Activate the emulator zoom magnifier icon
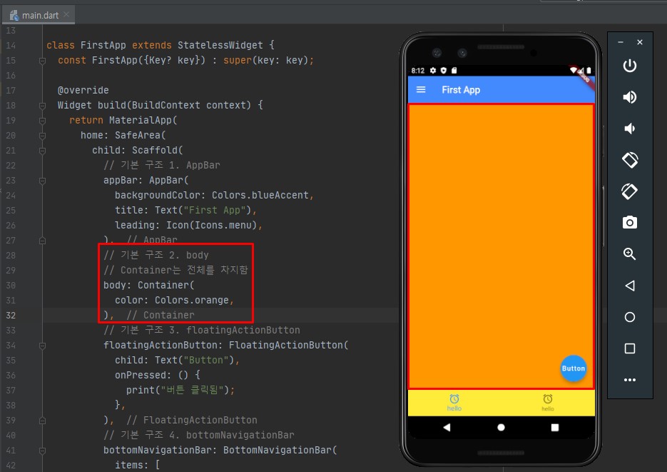Image resolution: width=667 pixels, height=472 pixels. (630, 254)
